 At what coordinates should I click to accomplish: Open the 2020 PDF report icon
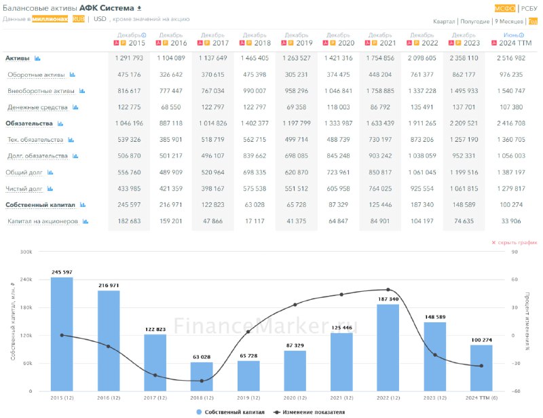(326, 43)
